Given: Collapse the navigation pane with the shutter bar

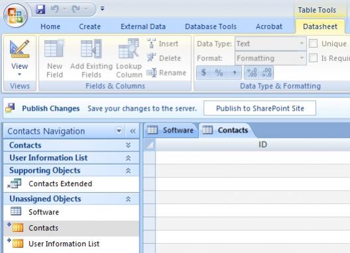Looking at the screenshot, I should (133, 131).
